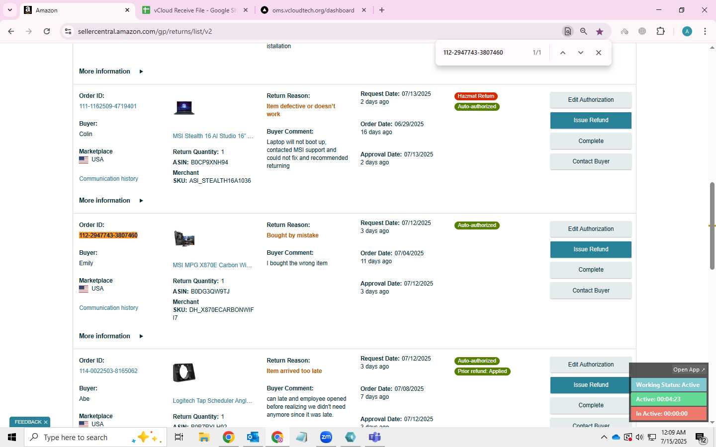Contact Buyer Emily
The height and width of the screenshot is (447, 716).
tap(591, 291)
